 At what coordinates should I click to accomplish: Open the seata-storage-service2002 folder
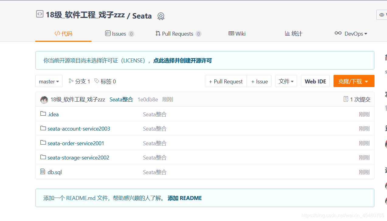click(78, 158)
